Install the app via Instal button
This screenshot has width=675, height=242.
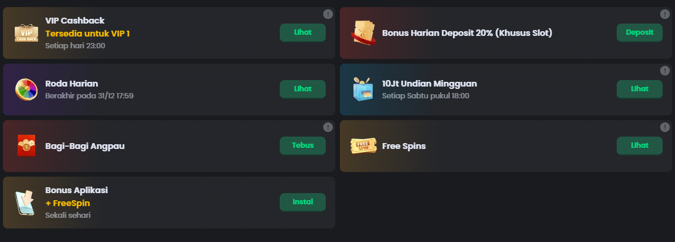coord(303,202)
